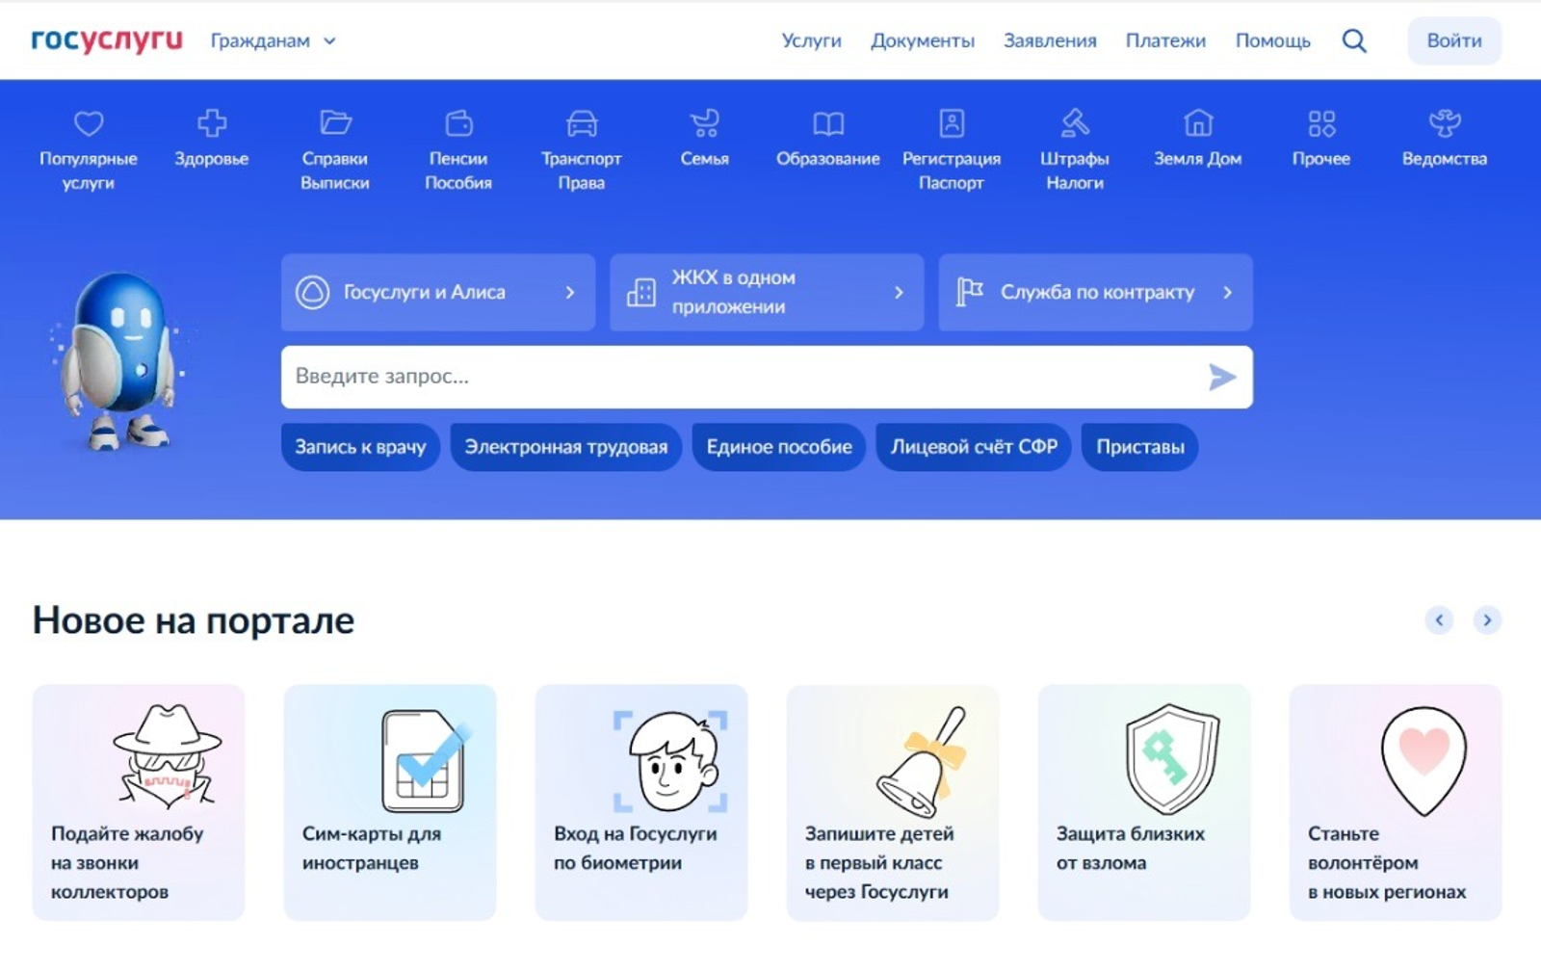
Task: Select the Транспорт Права car icon
Action: click(x=582, y=123)
